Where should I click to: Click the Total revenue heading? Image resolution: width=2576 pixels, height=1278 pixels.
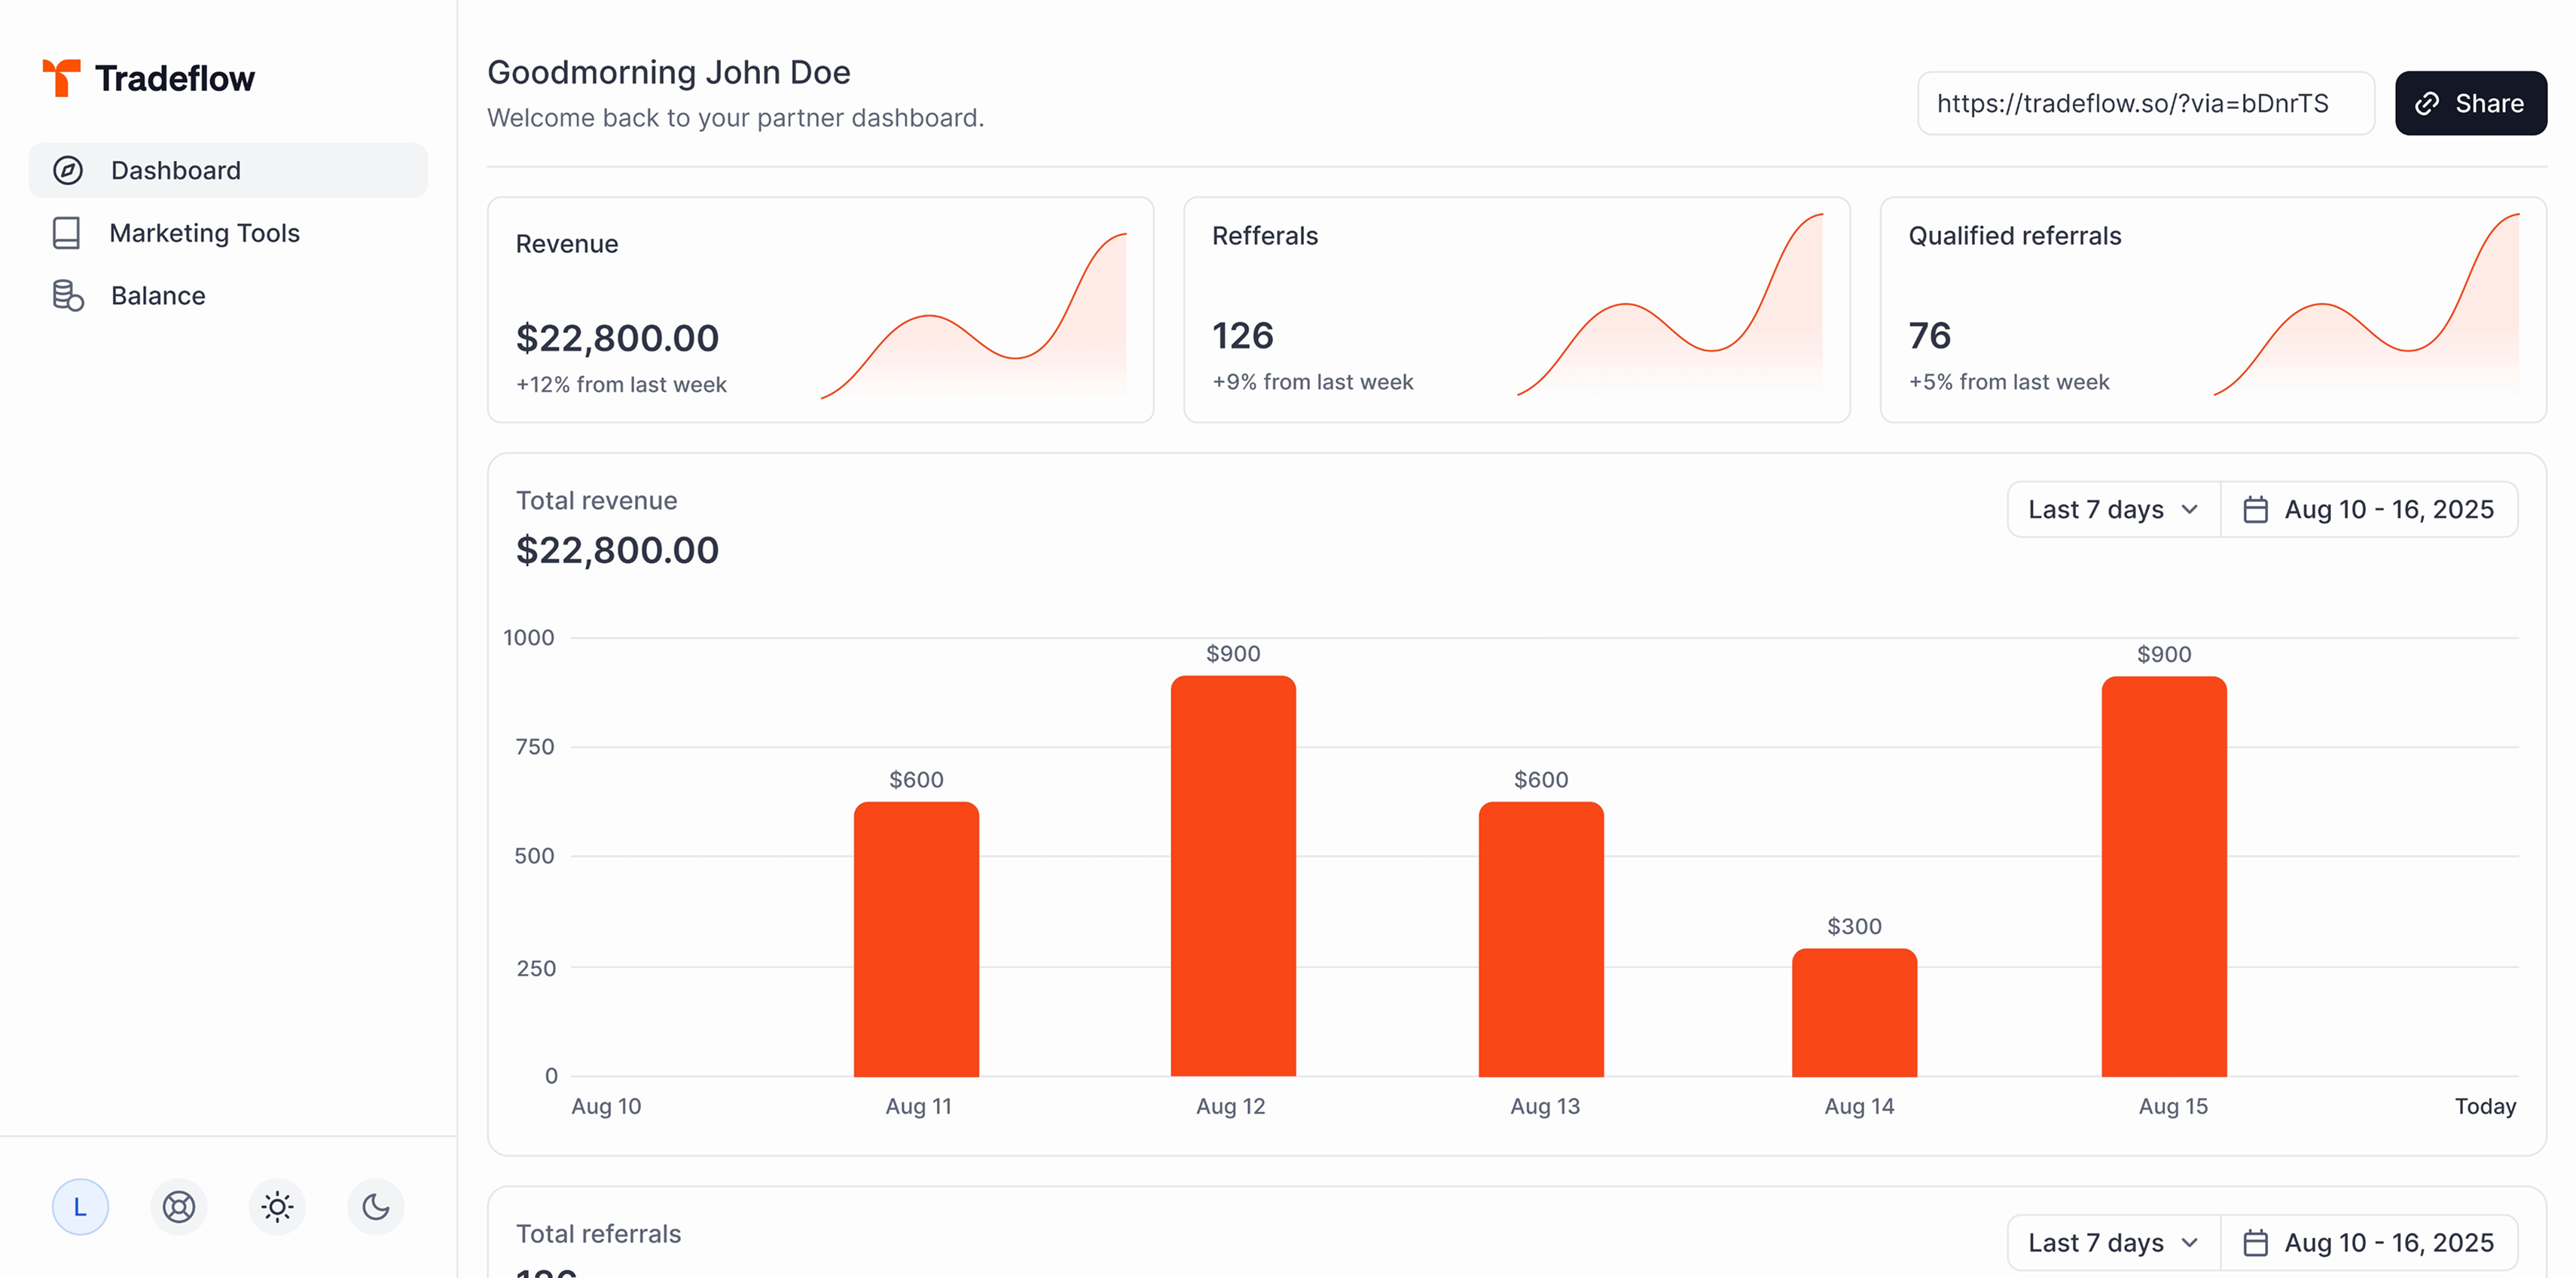pos(596,501)
